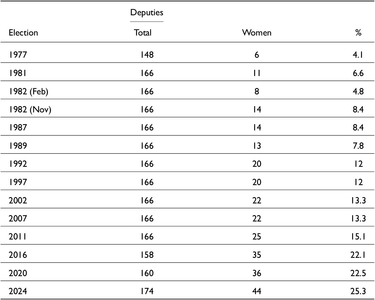This screenshot has width=375, height=300.
Task: Click the 6.6 percentage value
Action: (358, 73)
